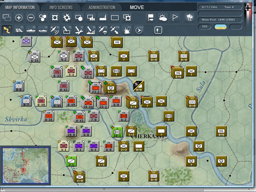Select F3 naval transport mode icon

[31, 30]
